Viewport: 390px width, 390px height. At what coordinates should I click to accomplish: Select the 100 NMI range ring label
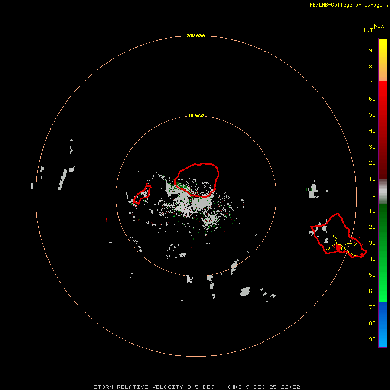point(196,36)
